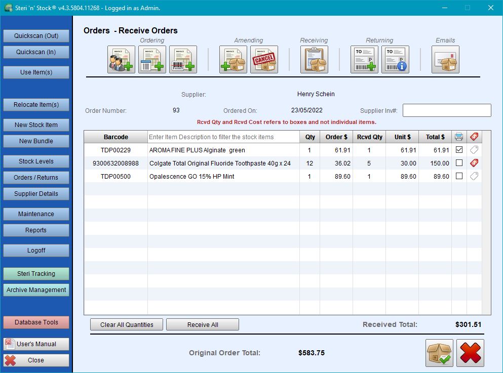Cancel receiving with the red X icon

(x=470, y=353)
